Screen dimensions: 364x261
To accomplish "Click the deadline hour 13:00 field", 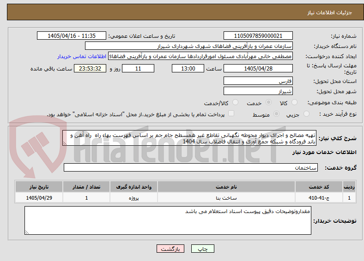I will (188, 68).
